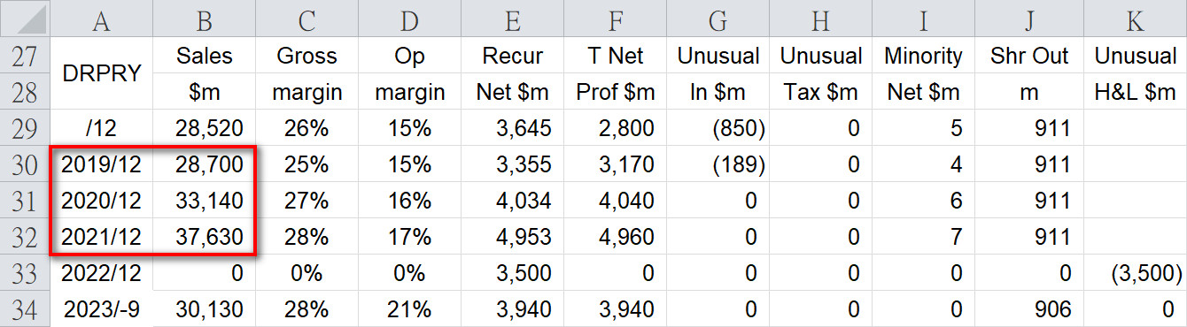Image resolution: width=1187 pixels, height=327 pixels.
Task: Select row 28 header
Action: (25, 91)
